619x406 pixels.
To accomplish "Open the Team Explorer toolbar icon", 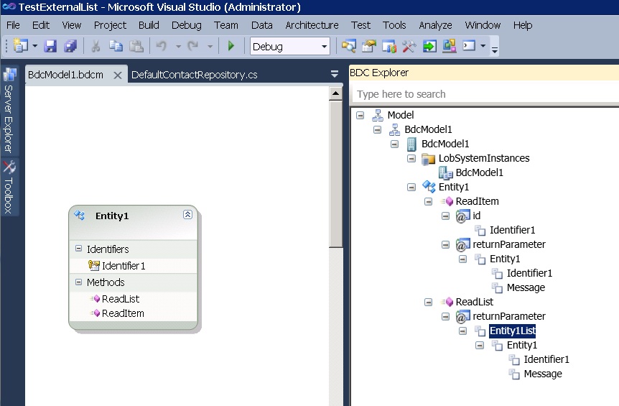I will coord(388,46).
